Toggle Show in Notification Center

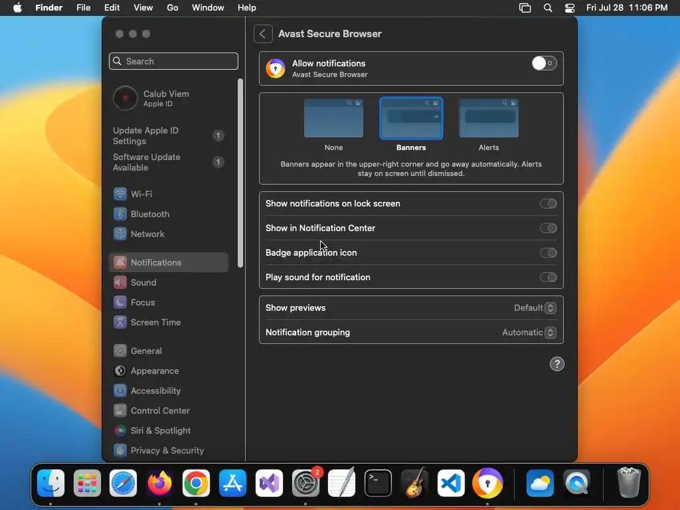pos(548,228)
